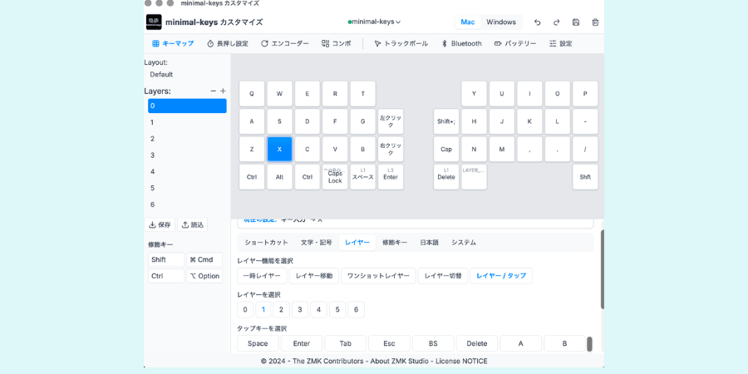
Task: Select the Shift+; key
Action: 446,121
